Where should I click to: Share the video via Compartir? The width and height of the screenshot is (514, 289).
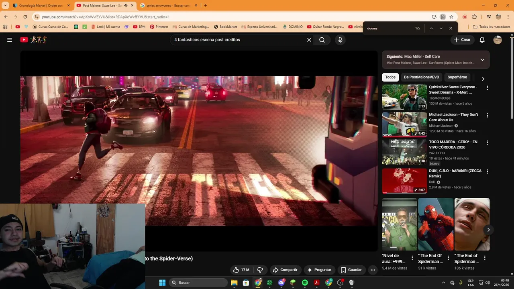pyautogui.click(x=285, y=270)
